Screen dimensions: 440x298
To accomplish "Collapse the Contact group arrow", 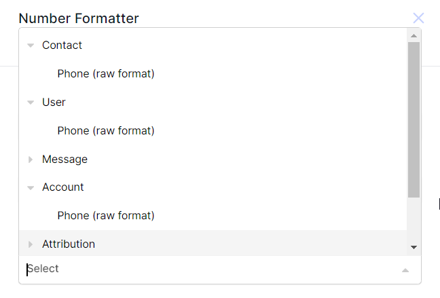I will pos(31,45).
